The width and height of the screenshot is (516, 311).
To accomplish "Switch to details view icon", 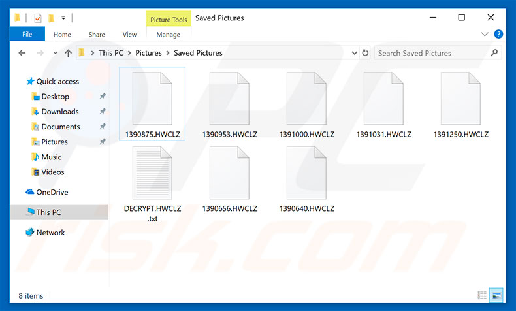I will click(482, 296).
